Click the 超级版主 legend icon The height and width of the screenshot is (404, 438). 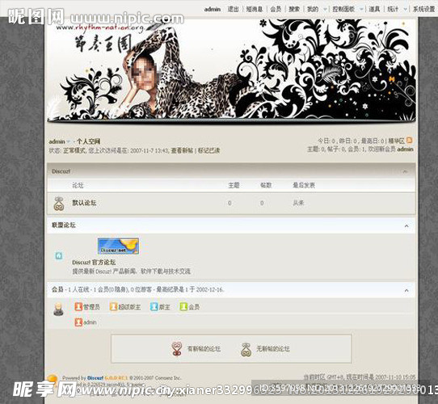point(113,306)
